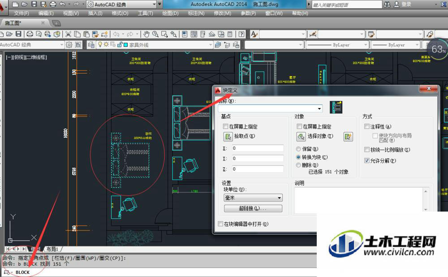Enable 按统一比例缩放 checkbox
The height and width of the screenshot is (277, 448).
pyautogui.click(x=367, y=150)
